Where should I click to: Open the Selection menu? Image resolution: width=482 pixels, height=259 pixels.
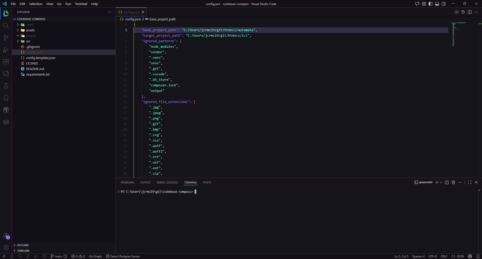point(36,4)
